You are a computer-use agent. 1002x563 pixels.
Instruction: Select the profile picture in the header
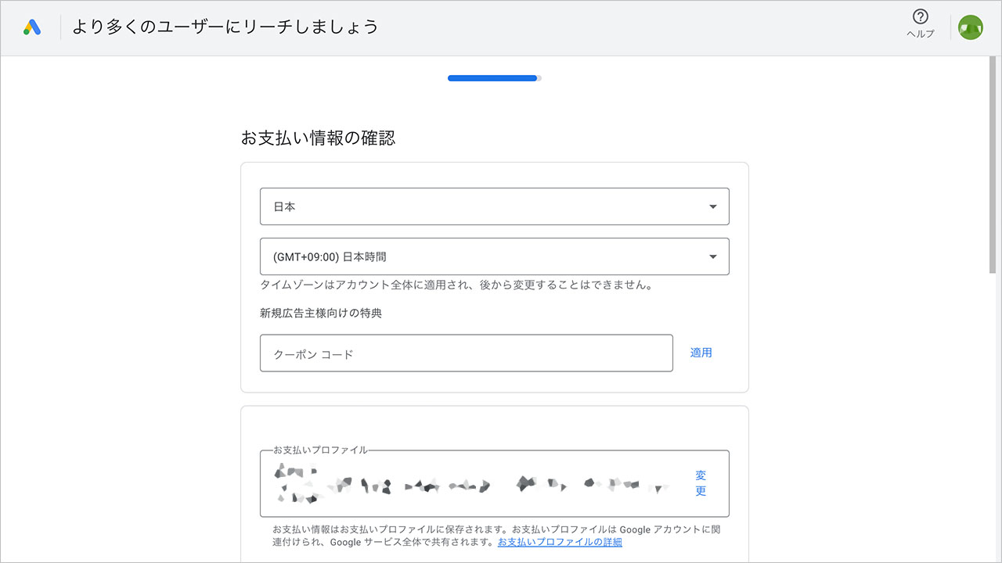tap(971, 26)
